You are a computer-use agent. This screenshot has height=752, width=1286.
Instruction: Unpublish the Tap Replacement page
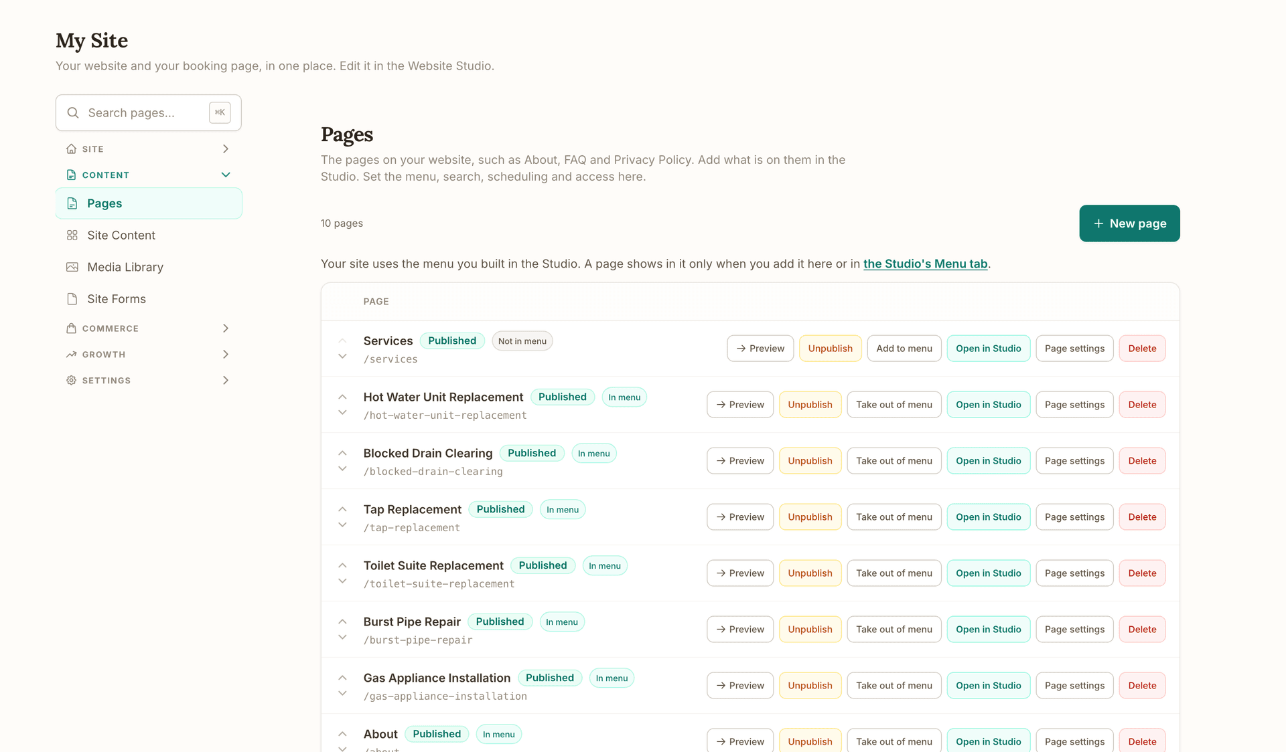(x=810, y=517)
